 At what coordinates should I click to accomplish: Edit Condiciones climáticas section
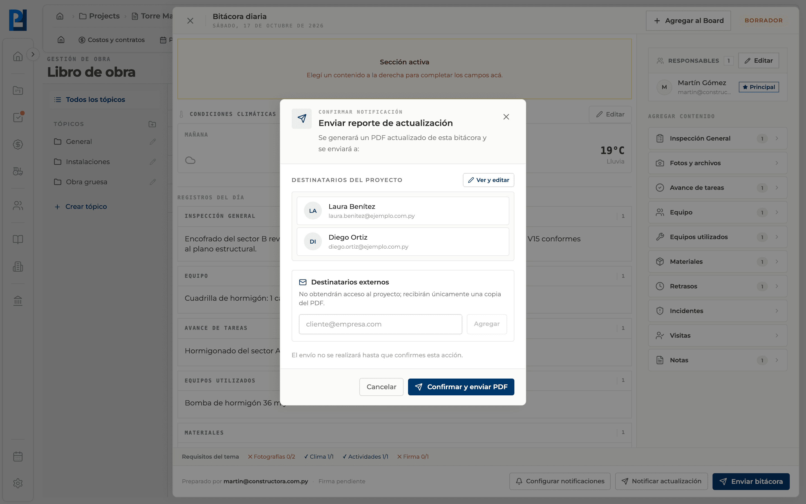tap(610, 114)
